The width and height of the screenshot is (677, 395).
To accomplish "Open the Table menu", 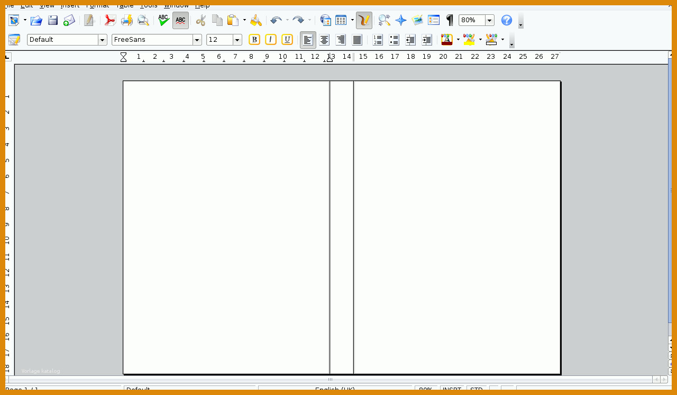I will 125,5.
